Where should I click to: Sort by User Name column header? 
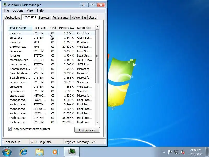point(40,28)
